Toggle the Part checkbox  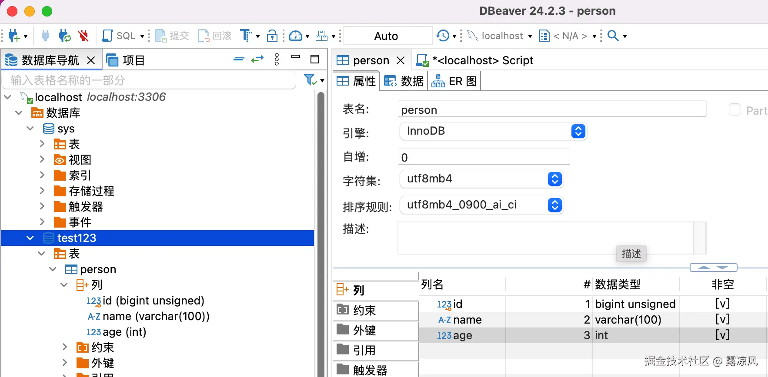pos(735,110)
